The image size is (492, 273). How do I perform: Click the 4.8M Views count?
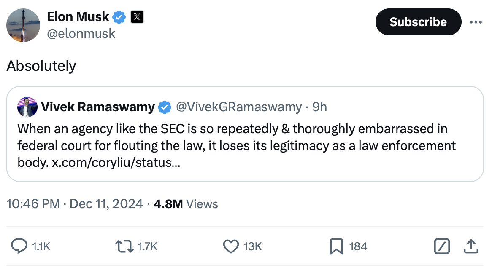pyautogui.click(x=186, y=204)
